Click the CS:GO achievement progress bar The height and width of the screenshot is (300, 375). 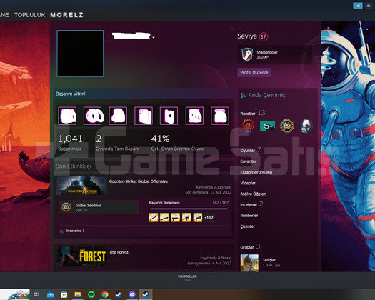tap(189, 209)
